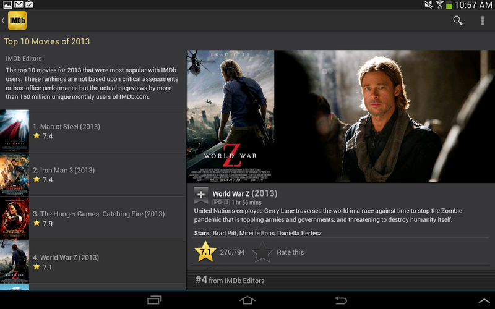Open the search magnifier icon
The width and height of the screenshot is (495, 309).
(x=457, y=20)
